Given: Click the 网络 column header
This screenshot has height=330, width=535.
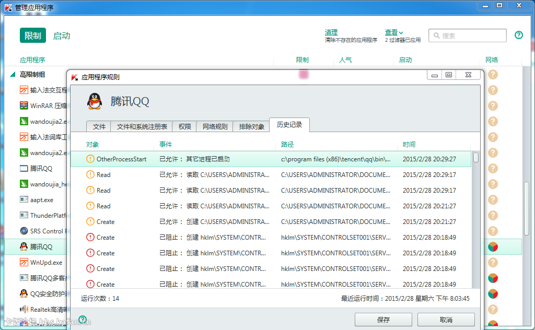Looking at the screenshot, I should [491, 60].
